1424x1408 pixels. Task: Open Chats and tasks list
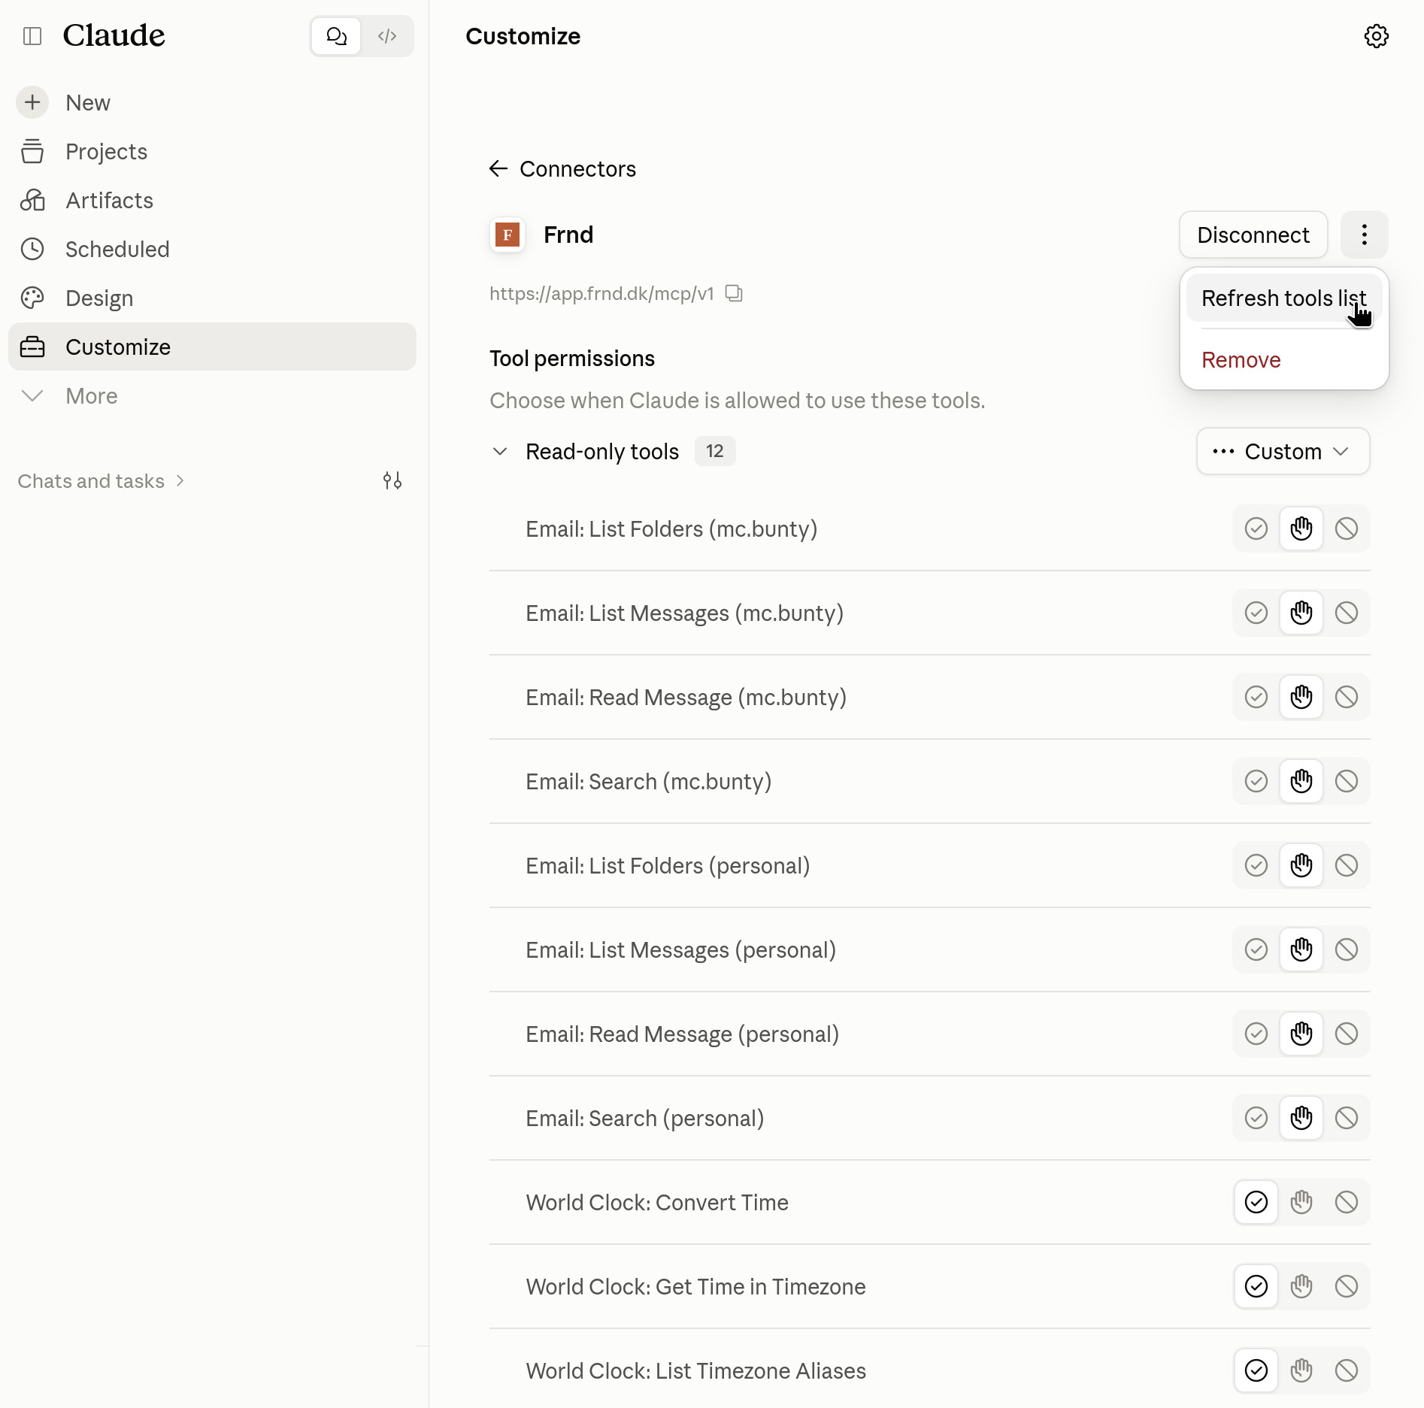click(101, 481)
